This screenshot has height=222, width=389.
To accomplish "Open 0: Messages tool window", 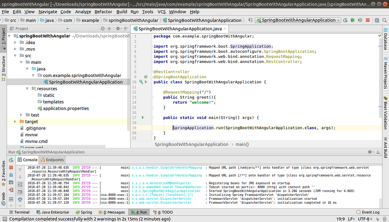I will (x=112, y=212).
